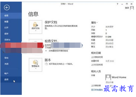Click 添加标记 tag field
This screenshot has height=97, width=136.
(x=109, y=43)
